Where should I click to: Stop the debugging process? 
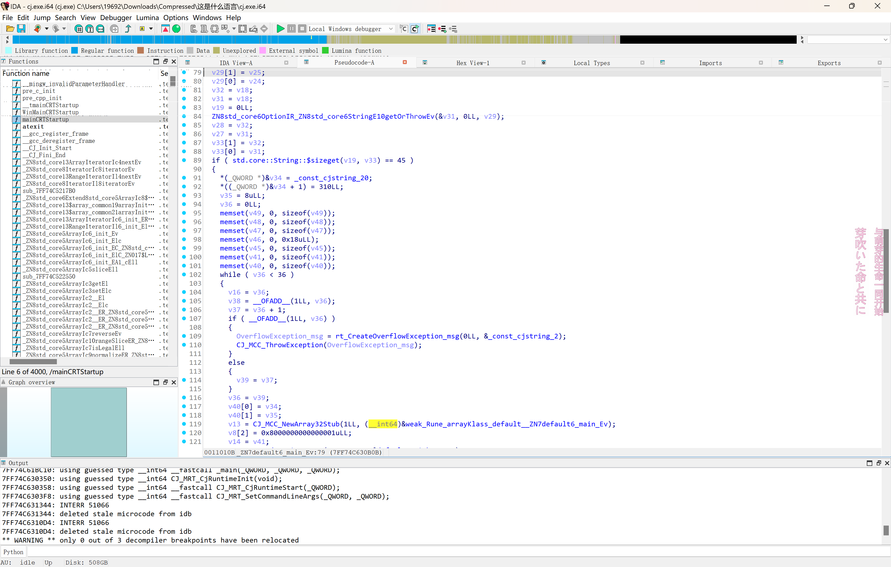coord(302,29)
